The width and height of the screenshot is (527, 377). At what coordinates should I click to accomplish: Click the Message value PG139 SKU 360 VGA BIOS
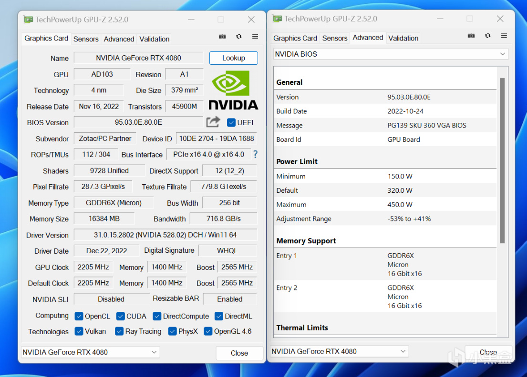(x=427, y=126)
